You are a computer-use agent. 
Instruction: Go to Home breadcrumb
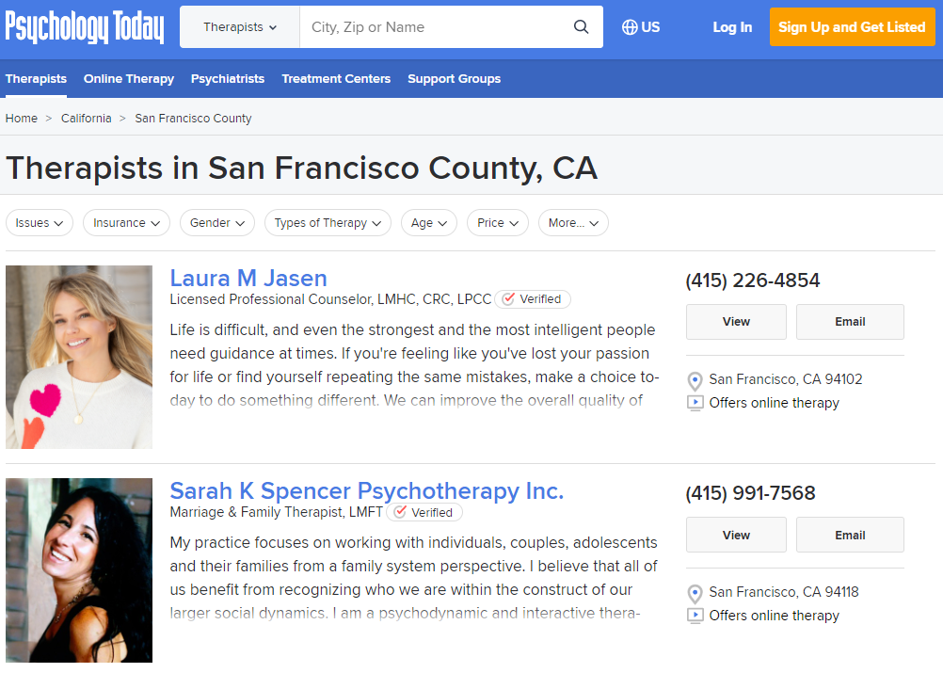21,119
